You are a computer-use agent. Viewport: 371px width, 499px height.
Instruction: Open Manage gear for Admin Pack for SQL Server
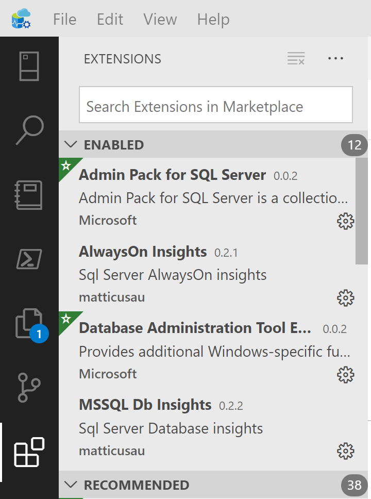(345, 221)
